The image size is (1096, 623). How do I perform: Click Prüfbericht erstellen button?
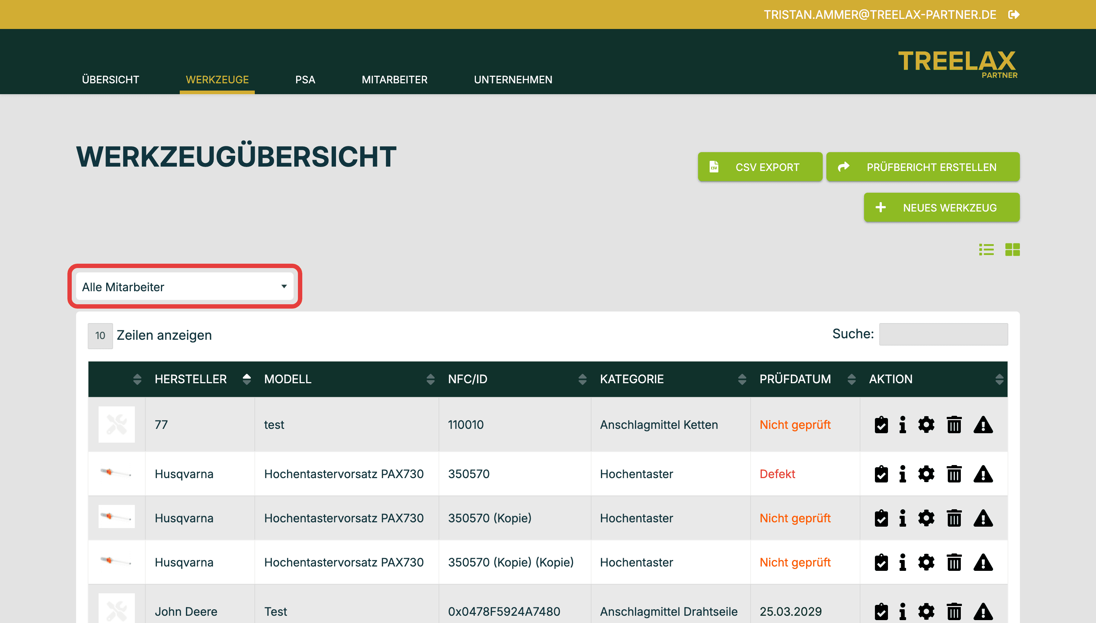coord(923,167)
